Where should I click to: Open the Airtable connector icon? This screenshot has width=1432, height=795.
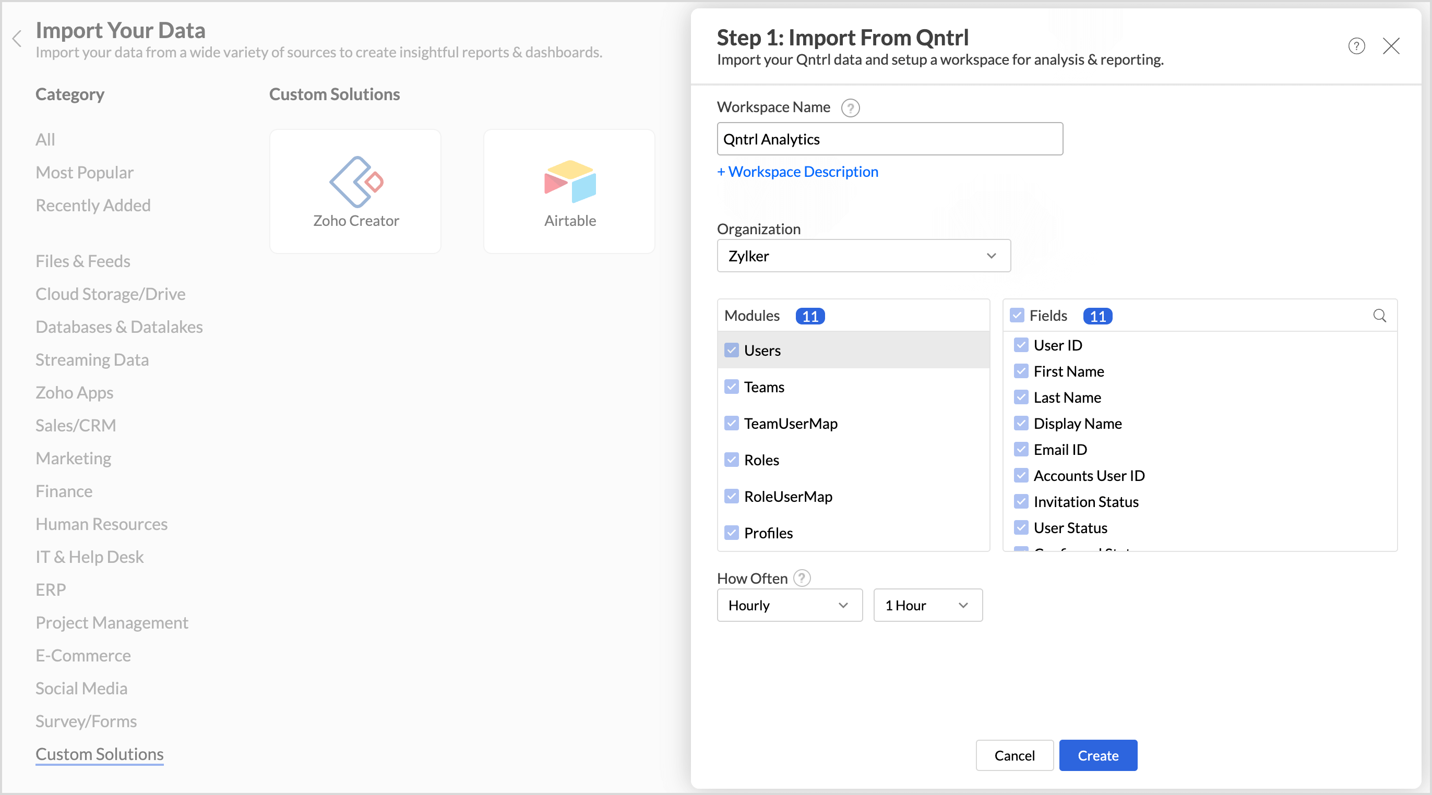click(x=569, y=182)
